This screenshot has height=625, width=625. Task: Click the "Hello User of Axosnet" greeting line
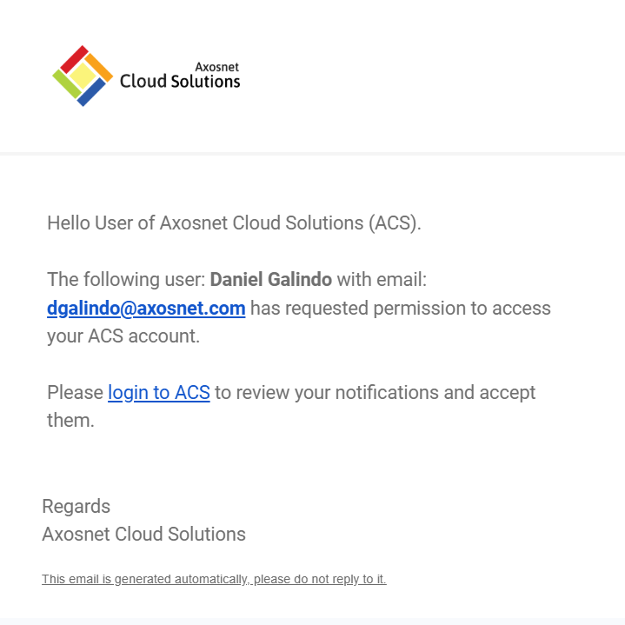pyautogui.click(x=234, y=223)
